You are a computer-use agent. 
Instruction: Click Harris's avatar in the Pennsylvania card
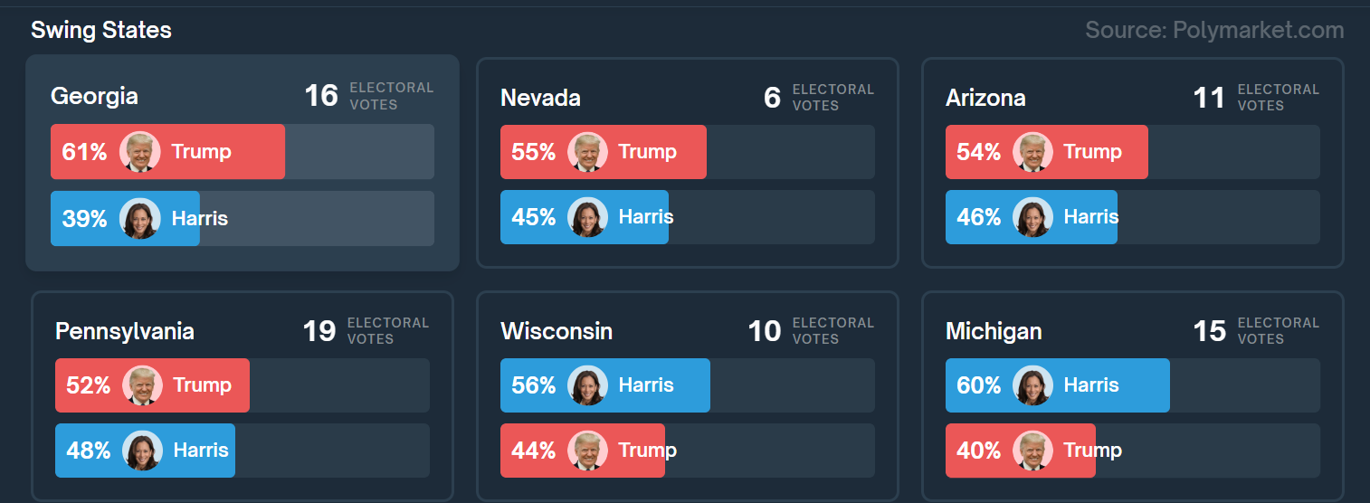[142, 451]
